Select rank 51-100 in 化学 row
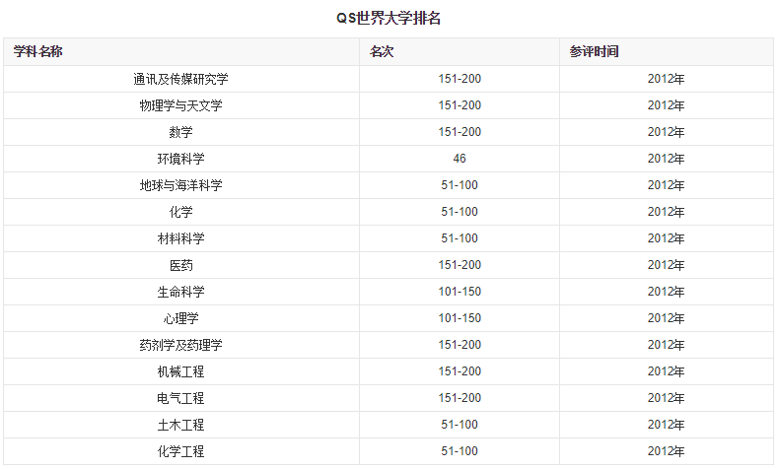777x469 pixels. pos(459,212)
